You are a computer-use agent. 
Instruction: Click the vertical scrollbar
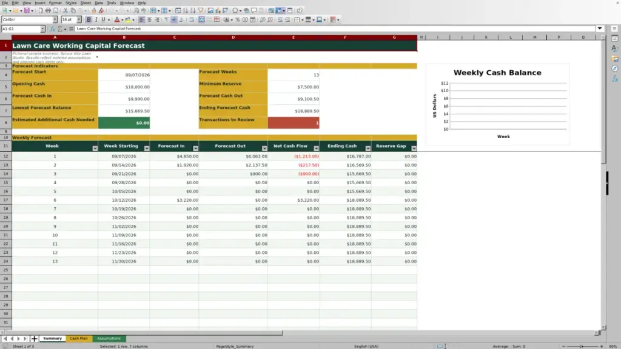[x=603, y=184]
